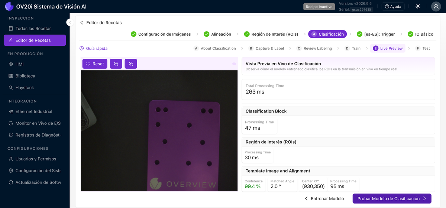Image resolution: width=446 pixels, height=208 pixels.
Task: Go to Alineación step
Action: click(217, 34)
